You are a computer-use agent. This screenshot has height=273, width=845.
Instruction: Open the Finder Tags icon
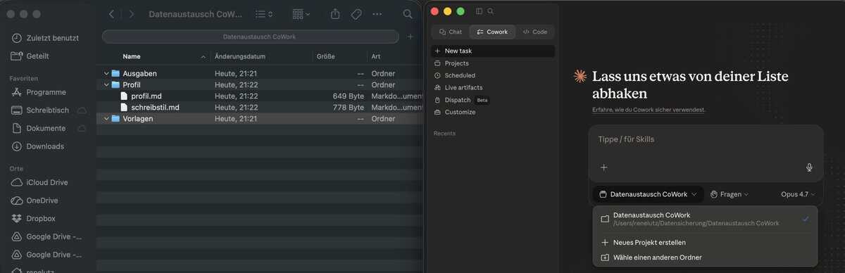(356, 14)
